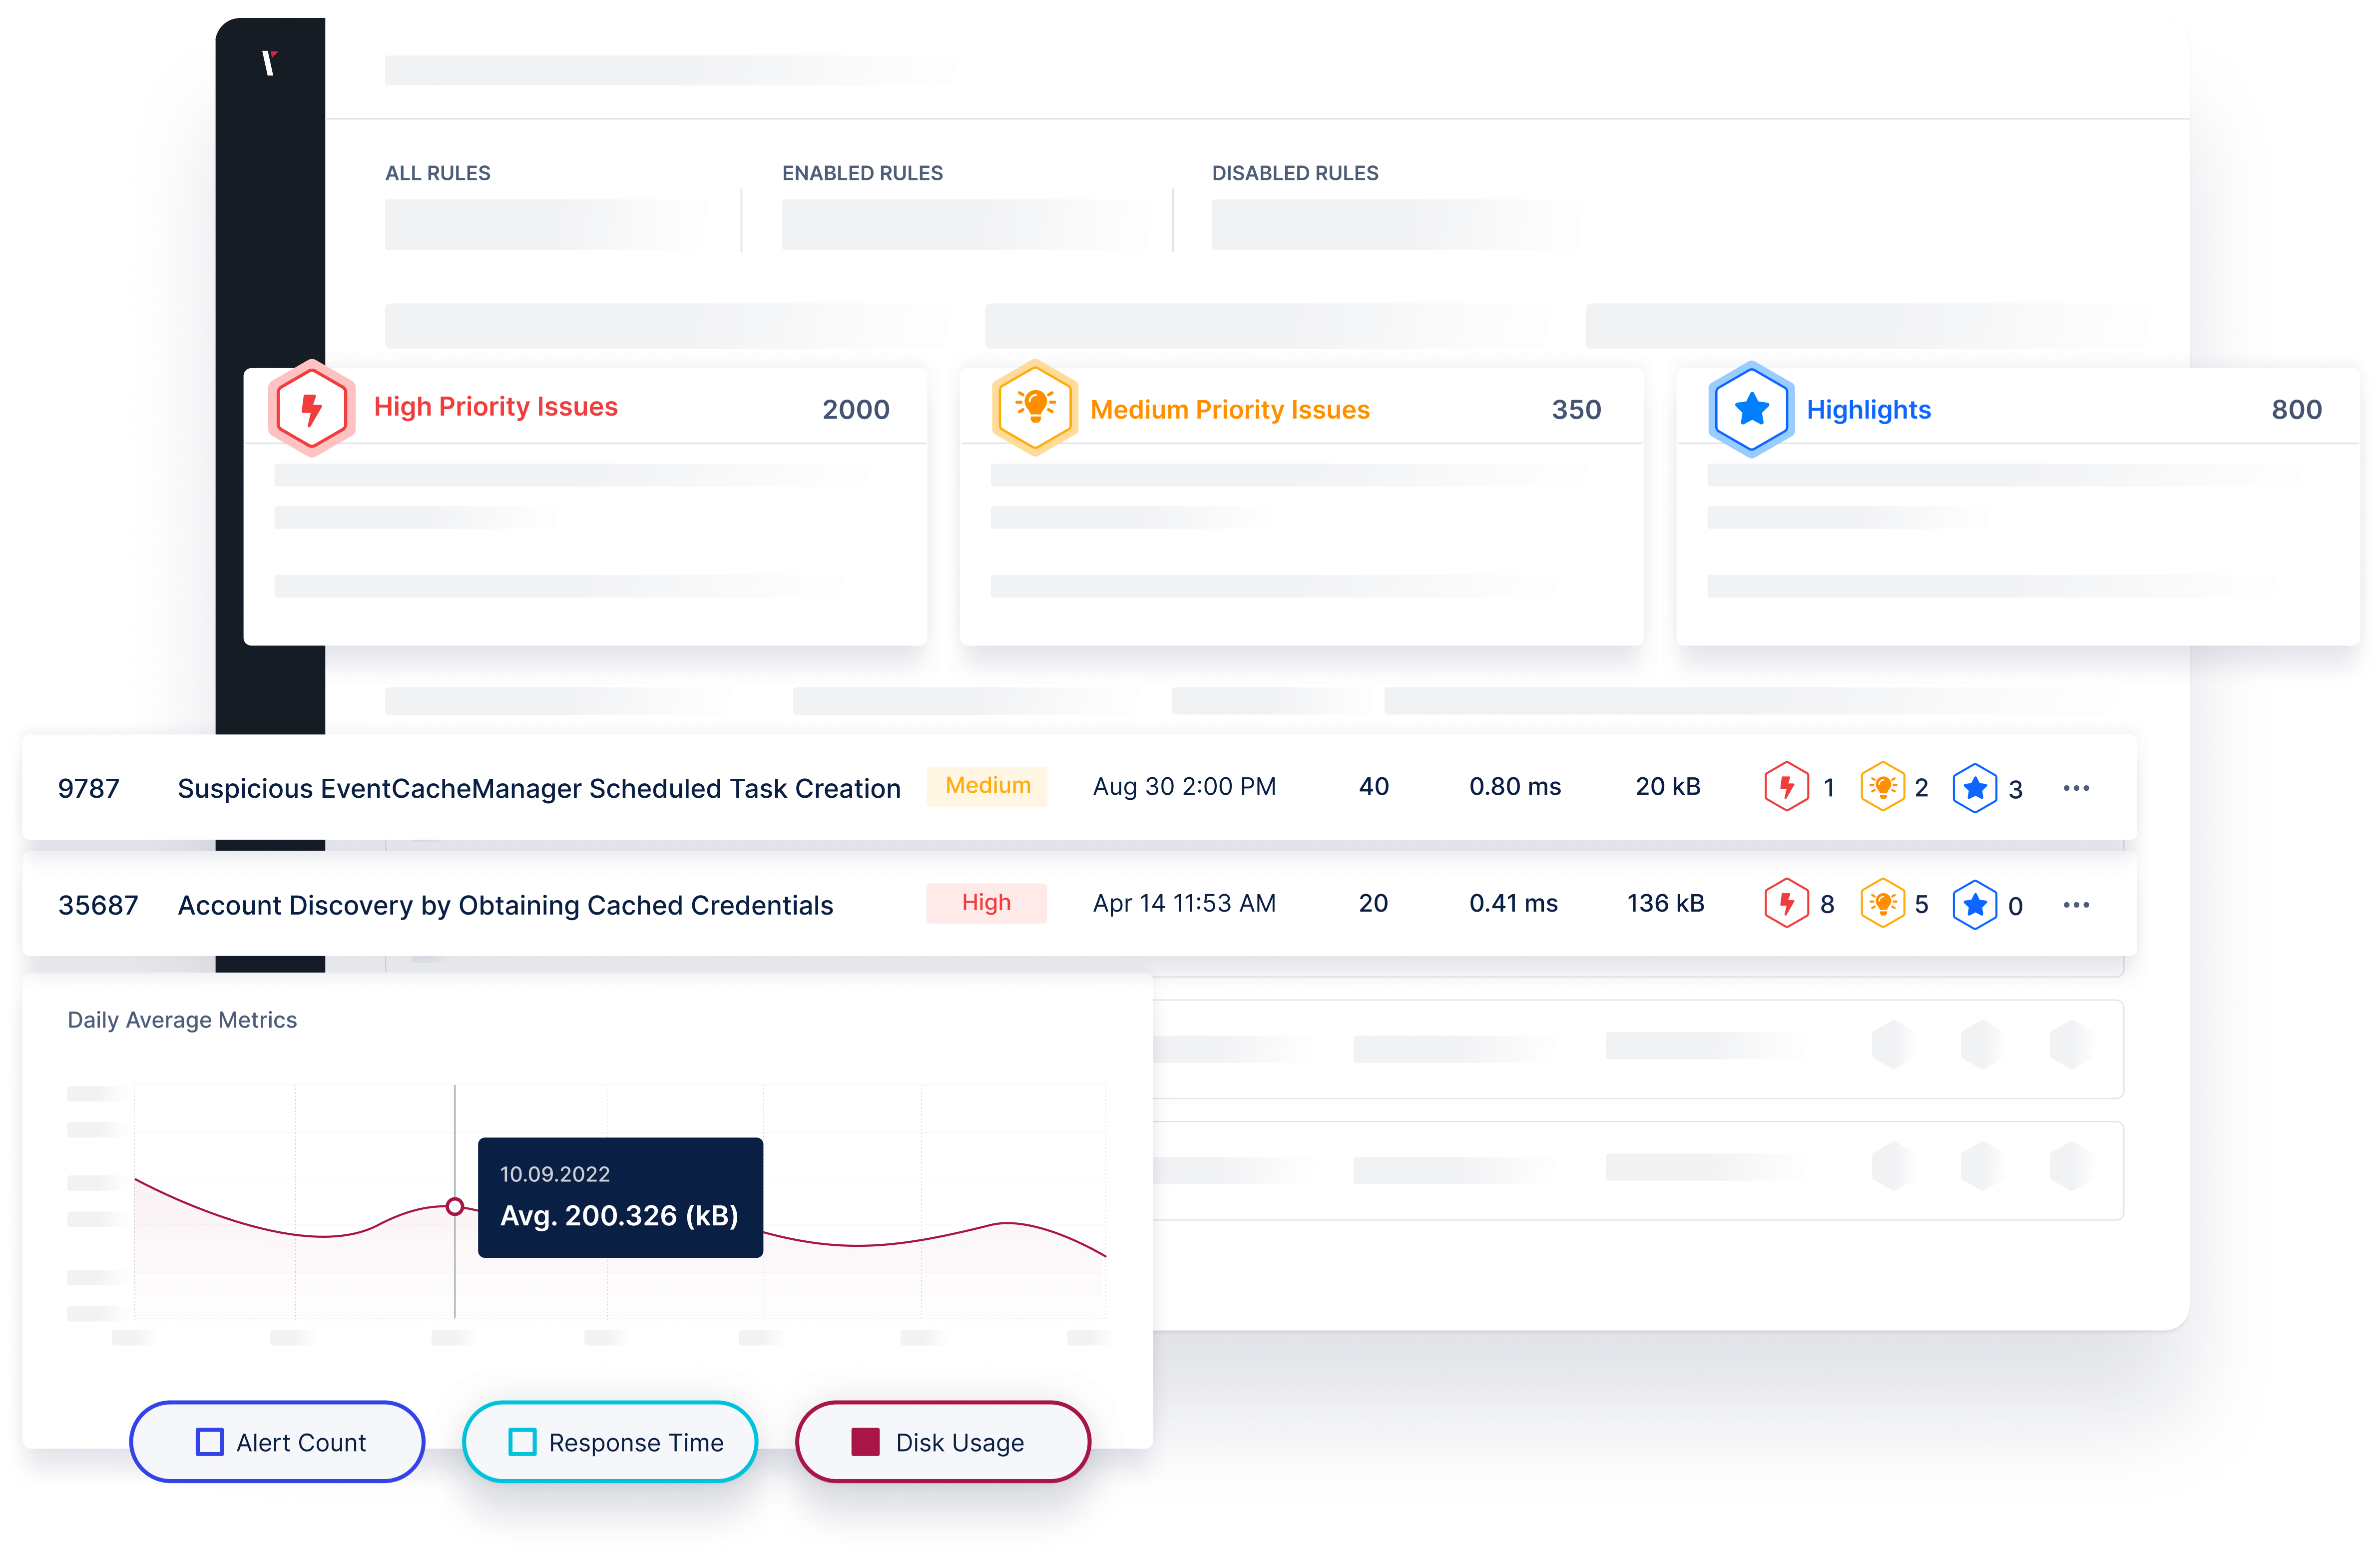Image resolution: width=2380 pixels, height=1555 pixels.
Task: Click the logo icon in dark sidebar
Action: click(x=269, y=63)
